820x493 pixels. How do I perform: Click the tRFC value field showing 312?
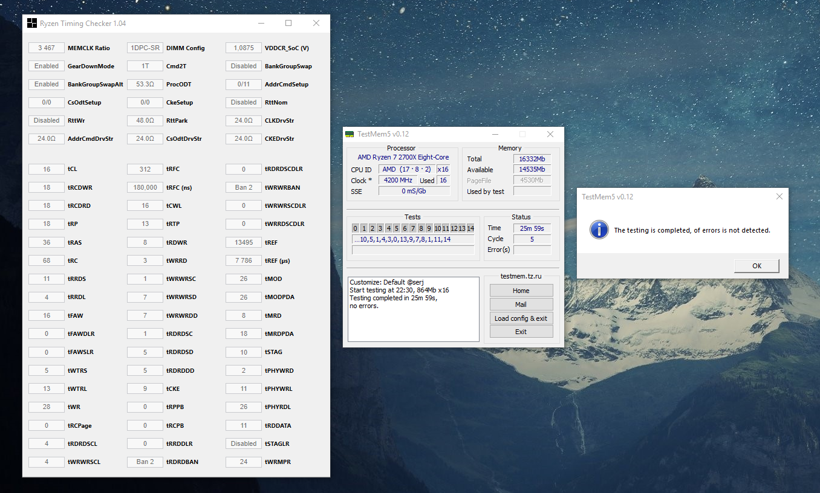pyautogui.click(x=145, y=170)
